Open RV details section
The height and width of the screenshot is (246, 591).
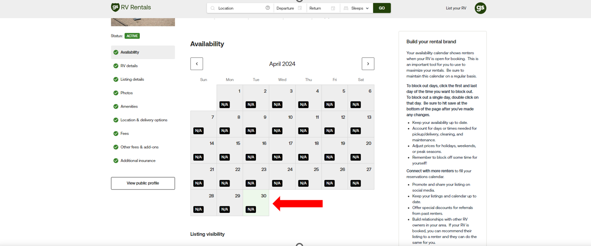[x=129, y=66]
